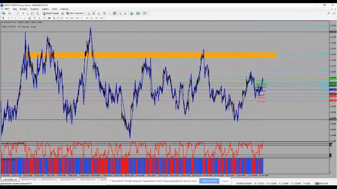Select the text label tool
This screenshot has height=189, width=337.
point(44,18)
